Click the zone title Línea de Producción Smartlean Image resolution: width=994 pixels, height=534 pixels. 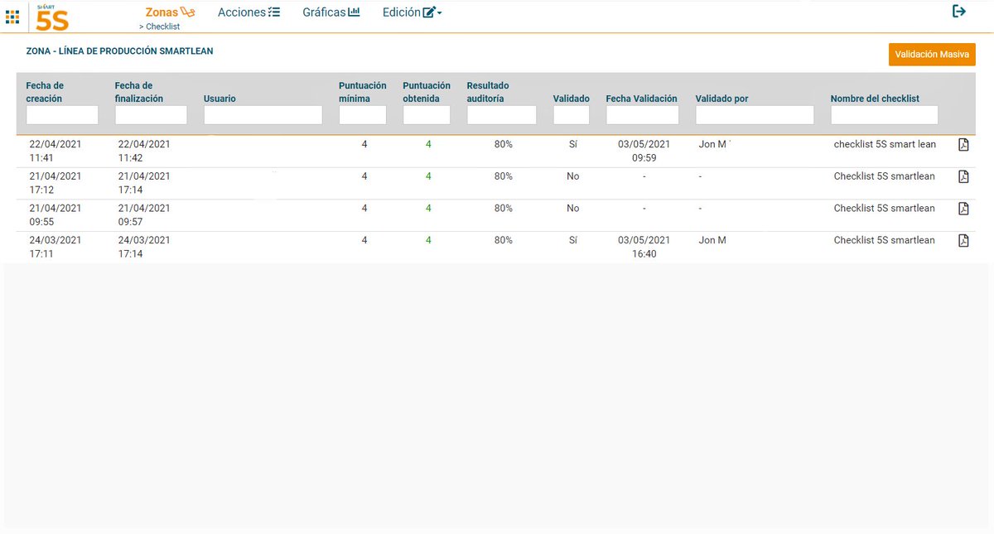point(119,51)
